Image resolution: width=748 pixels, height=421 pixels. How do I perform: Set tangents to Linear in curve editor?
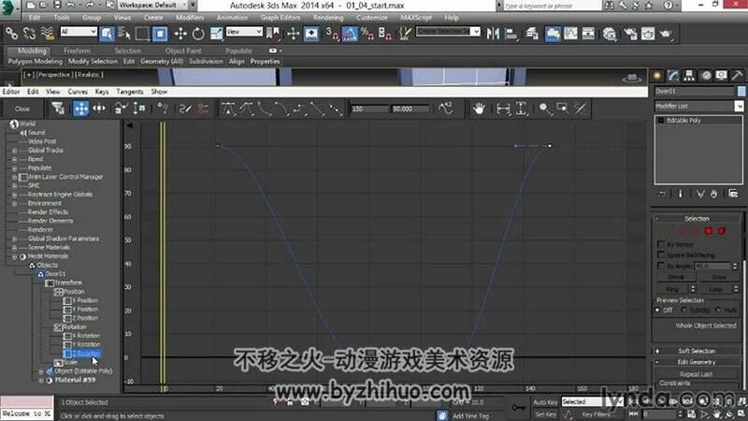[x=317, y=109]
